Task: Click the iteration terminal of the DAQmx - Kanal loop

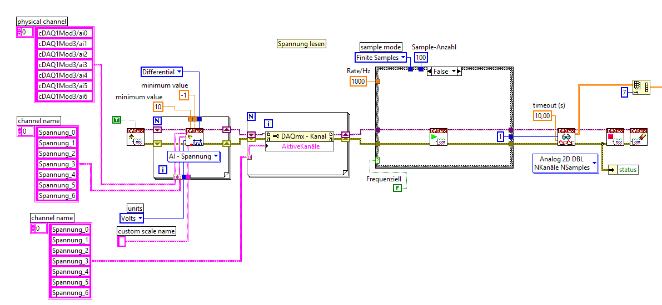Action: click(x=268, y=124)
